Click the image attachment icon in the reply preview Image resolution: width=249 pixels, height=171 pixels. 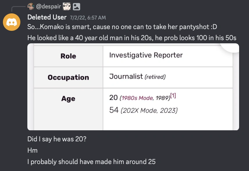77,6
